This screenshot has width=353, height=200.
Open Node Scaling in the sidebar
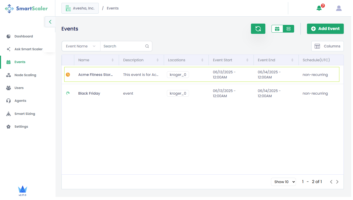[25, 75]
